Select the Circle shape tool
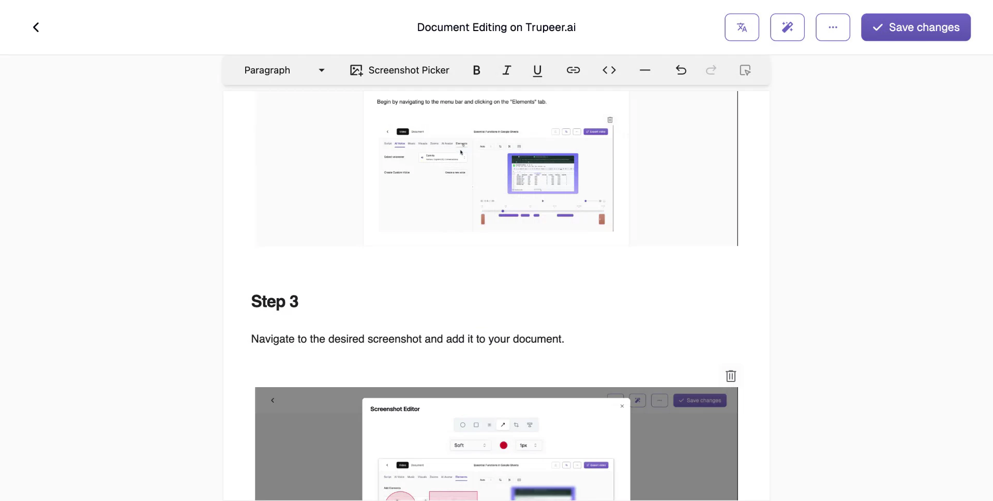This screenshot has height=501, width=993. (x=463, y=424)
